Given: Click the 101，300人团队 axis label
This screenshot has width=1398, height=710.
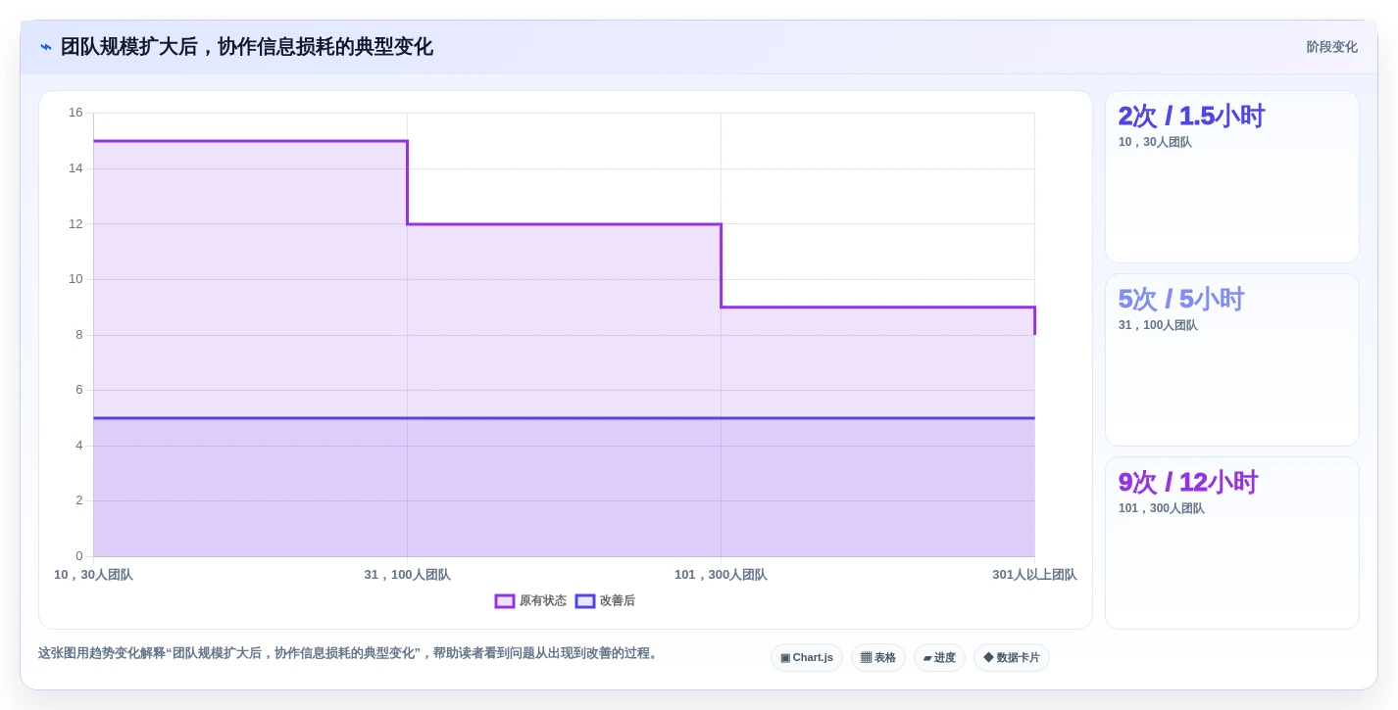Looking at the screenshot, I should 721,575.
